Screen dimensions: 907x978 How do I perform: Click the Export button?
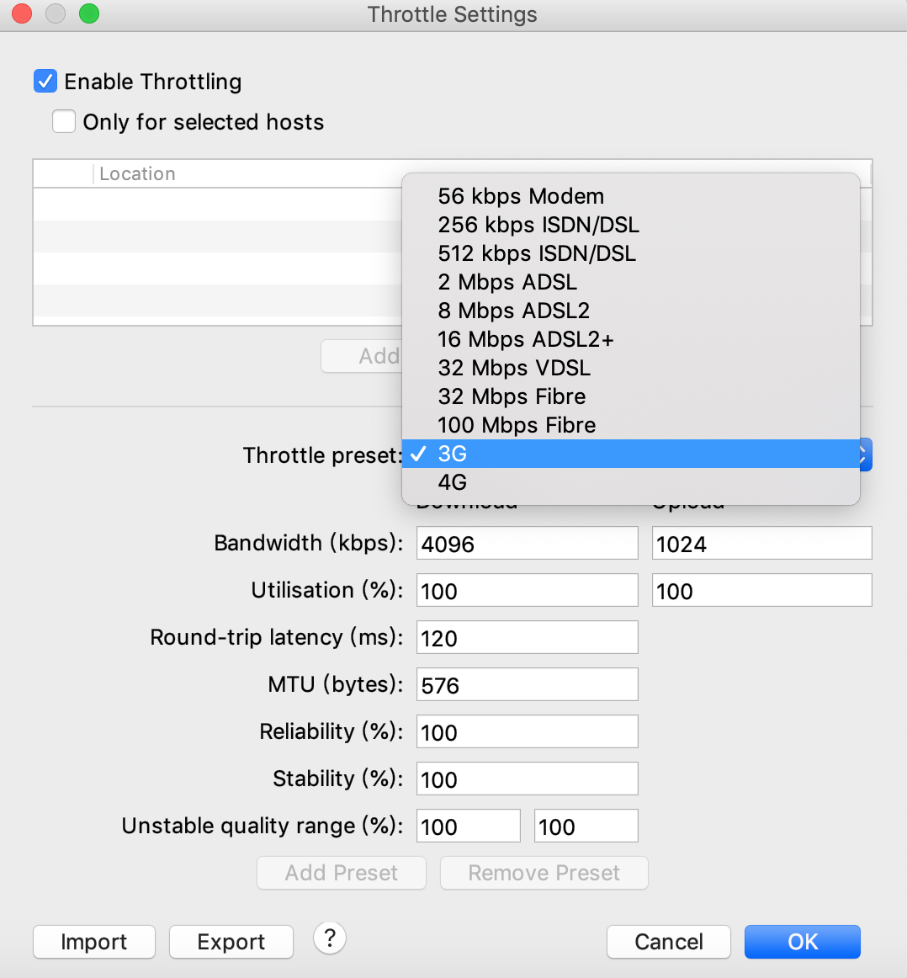click(231, 942)
